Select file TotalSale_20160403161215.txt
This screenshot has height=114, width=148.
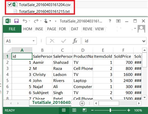44,12
